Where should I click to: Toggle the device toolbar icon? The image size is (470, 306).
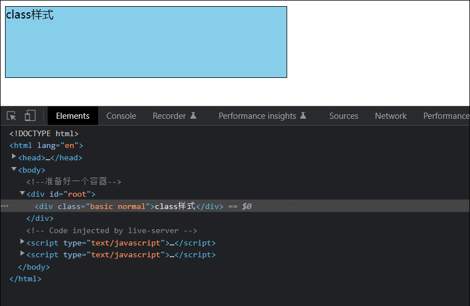tap(30, 115)
